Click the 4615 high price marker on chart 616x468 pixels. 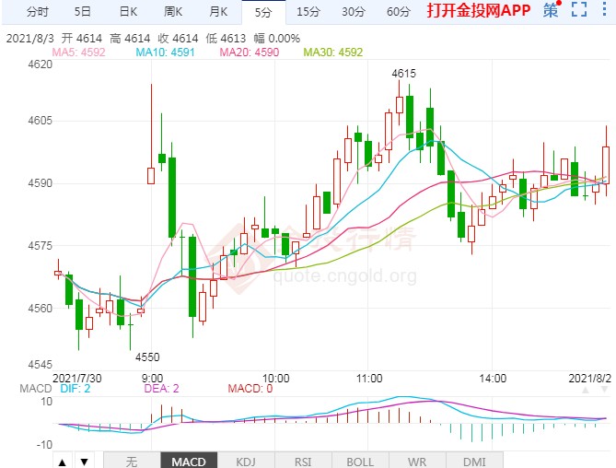coord(402,73)
